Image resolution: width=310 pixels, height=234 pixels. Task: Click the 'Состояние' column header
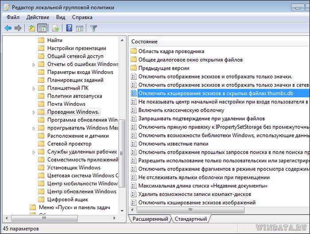(144, 41)
